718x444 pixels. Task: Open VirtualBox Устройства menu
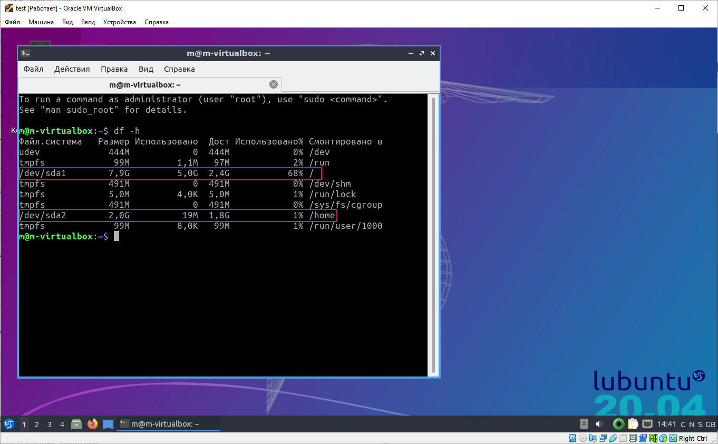(120, 22)
